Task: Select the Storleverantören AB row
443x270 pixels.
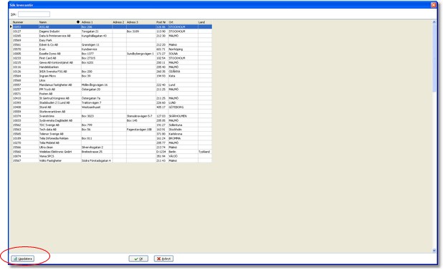Action: tap(112, 112)
